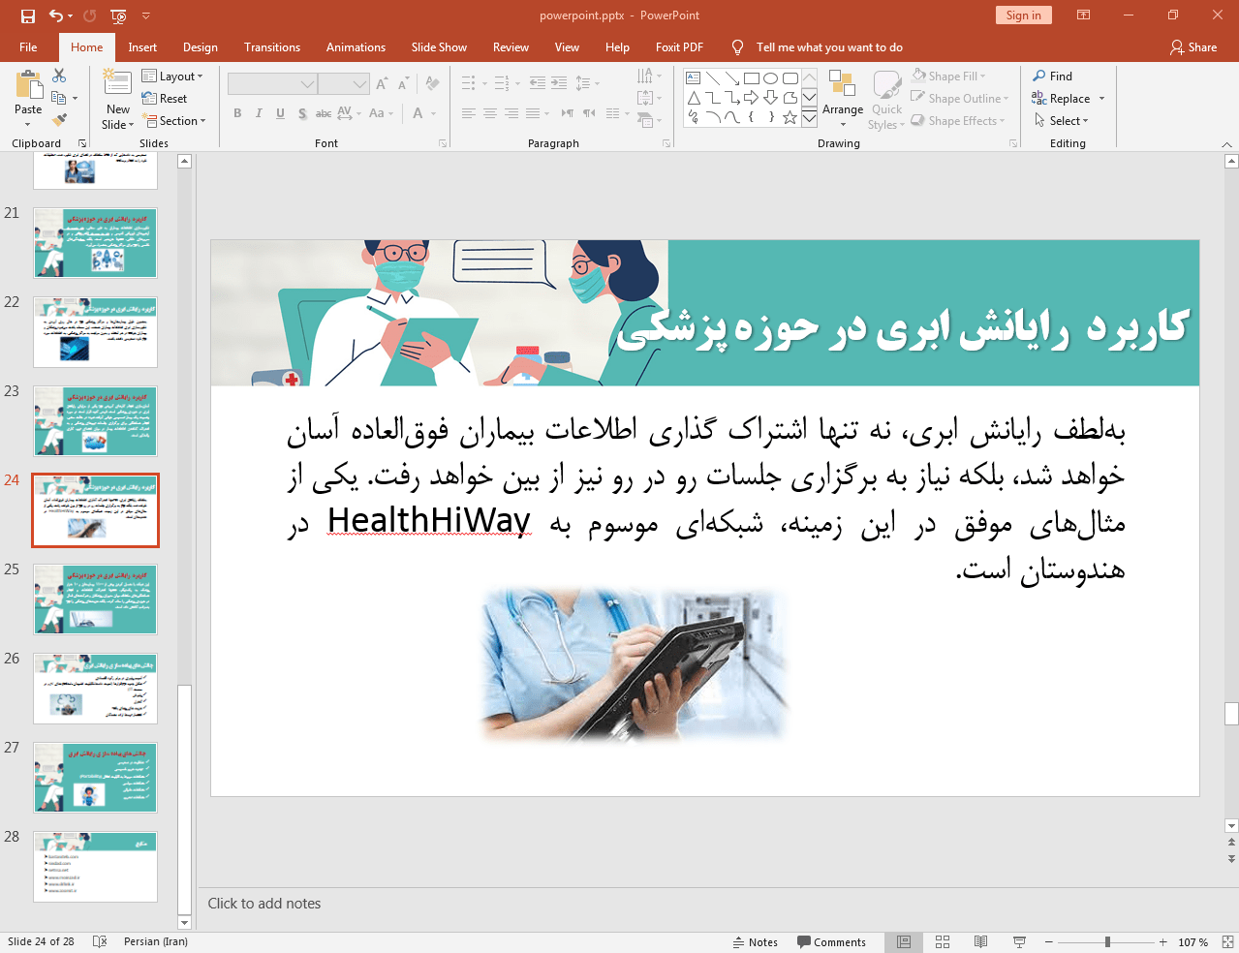Select slide 26 thumbnail
Image resolution: width=1239 pixels, height=953 pixels.
point(95,689)
